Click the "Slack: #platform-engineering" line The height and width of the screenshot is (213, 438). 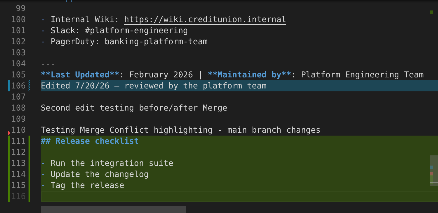[114, 31]
